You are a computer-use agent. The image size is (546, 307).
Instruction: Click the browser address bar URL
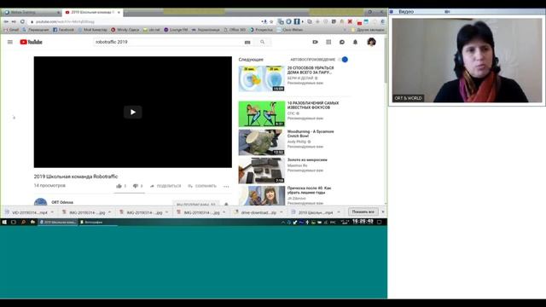pos(65,21)
